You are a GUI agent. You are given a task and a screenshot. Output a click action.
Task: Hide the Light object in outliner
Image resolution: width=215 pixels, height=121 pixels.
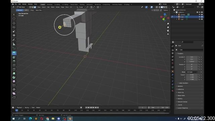pyautogui.click(x=200, y=19)
